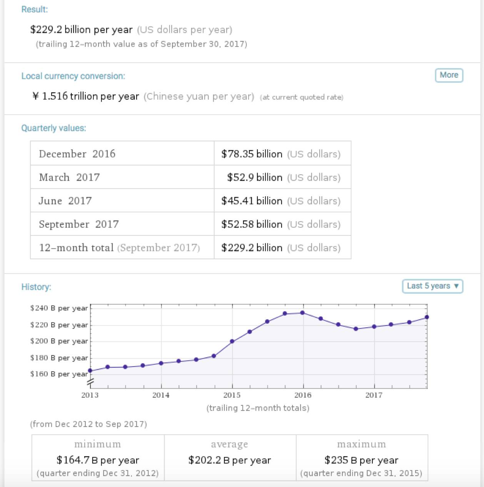484x487 pixels.
Task: Select the first 2013 data point on chart
Action: (90, 370)
